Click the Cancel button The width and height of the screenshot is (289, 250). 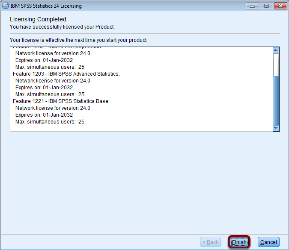tap(268, 242)
